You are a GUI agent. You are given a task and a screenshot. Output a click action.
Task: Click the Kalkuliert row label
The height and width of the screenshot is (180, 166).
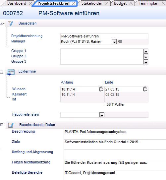click(x=20, y=94)
